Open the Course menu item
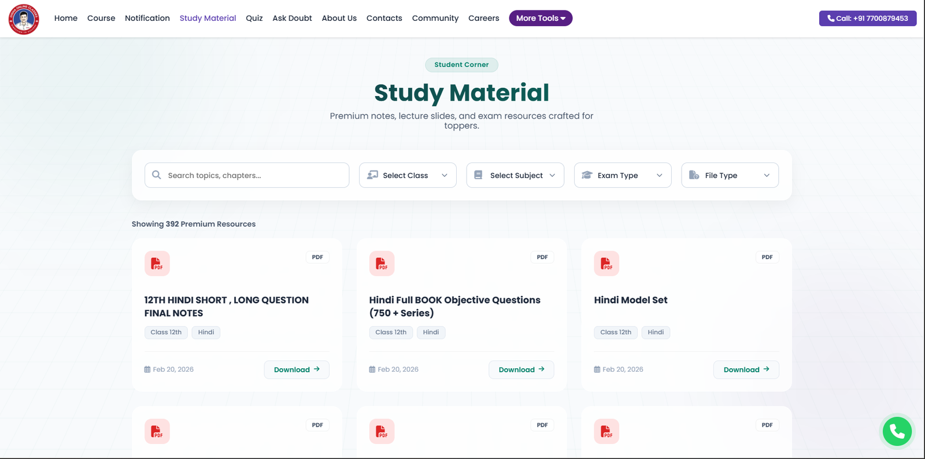This screenshot has width=925, height=459. pos(101,18)
